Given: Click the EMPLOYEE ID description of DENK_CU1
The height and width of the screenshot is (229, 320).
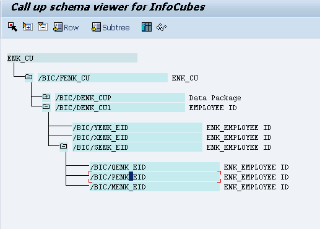Looking at the screenshot, I should 213,108.
